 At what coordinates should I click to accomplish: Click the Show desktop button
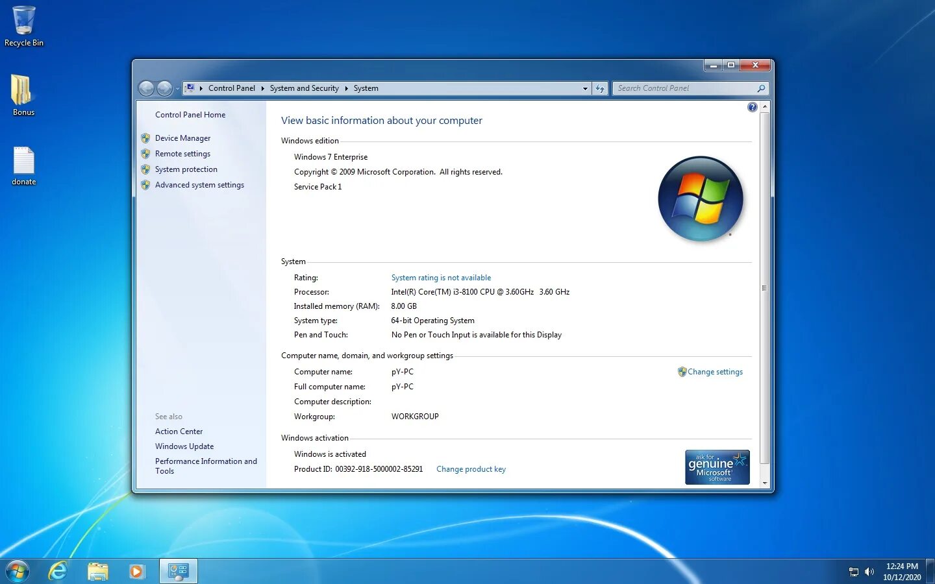pos(930,571)
